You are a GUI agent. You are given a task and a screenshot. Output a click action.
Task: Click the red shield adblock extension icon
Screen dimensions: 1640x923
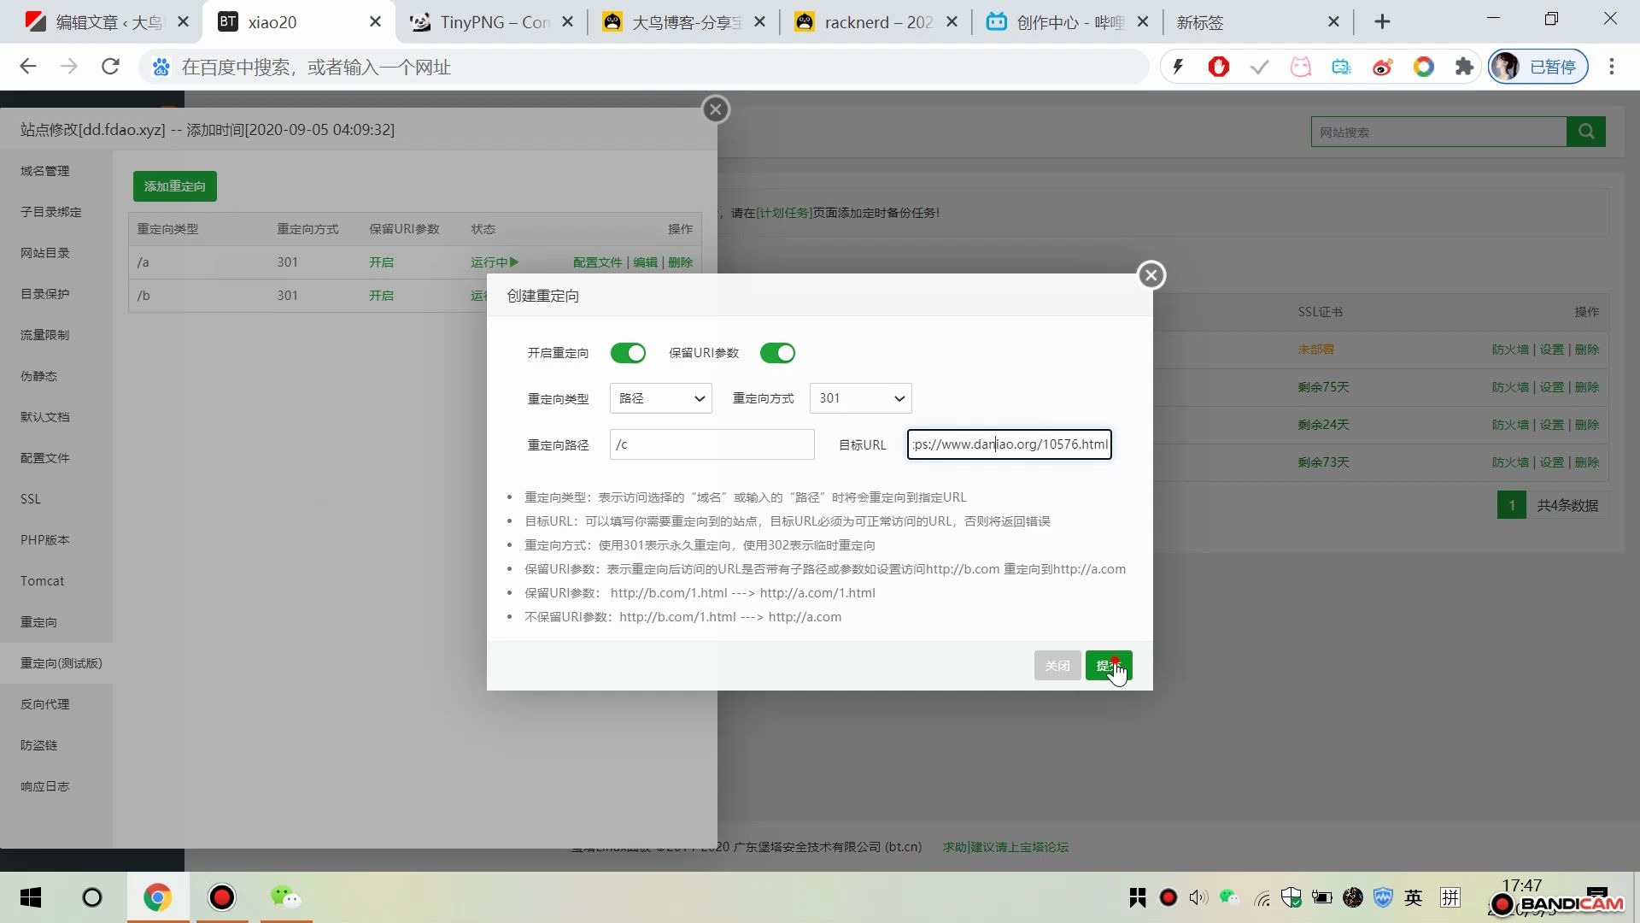(1219, 67)
